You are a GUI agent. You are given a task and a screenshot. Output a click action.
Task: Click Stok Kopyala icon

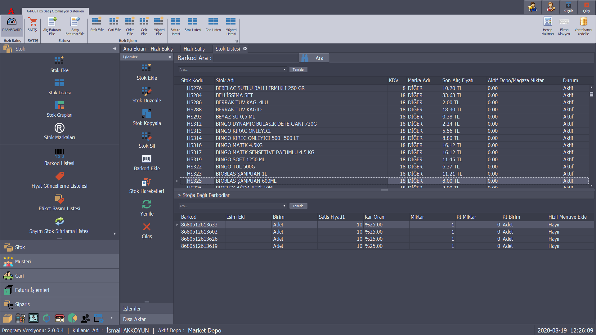click(146, 114)
